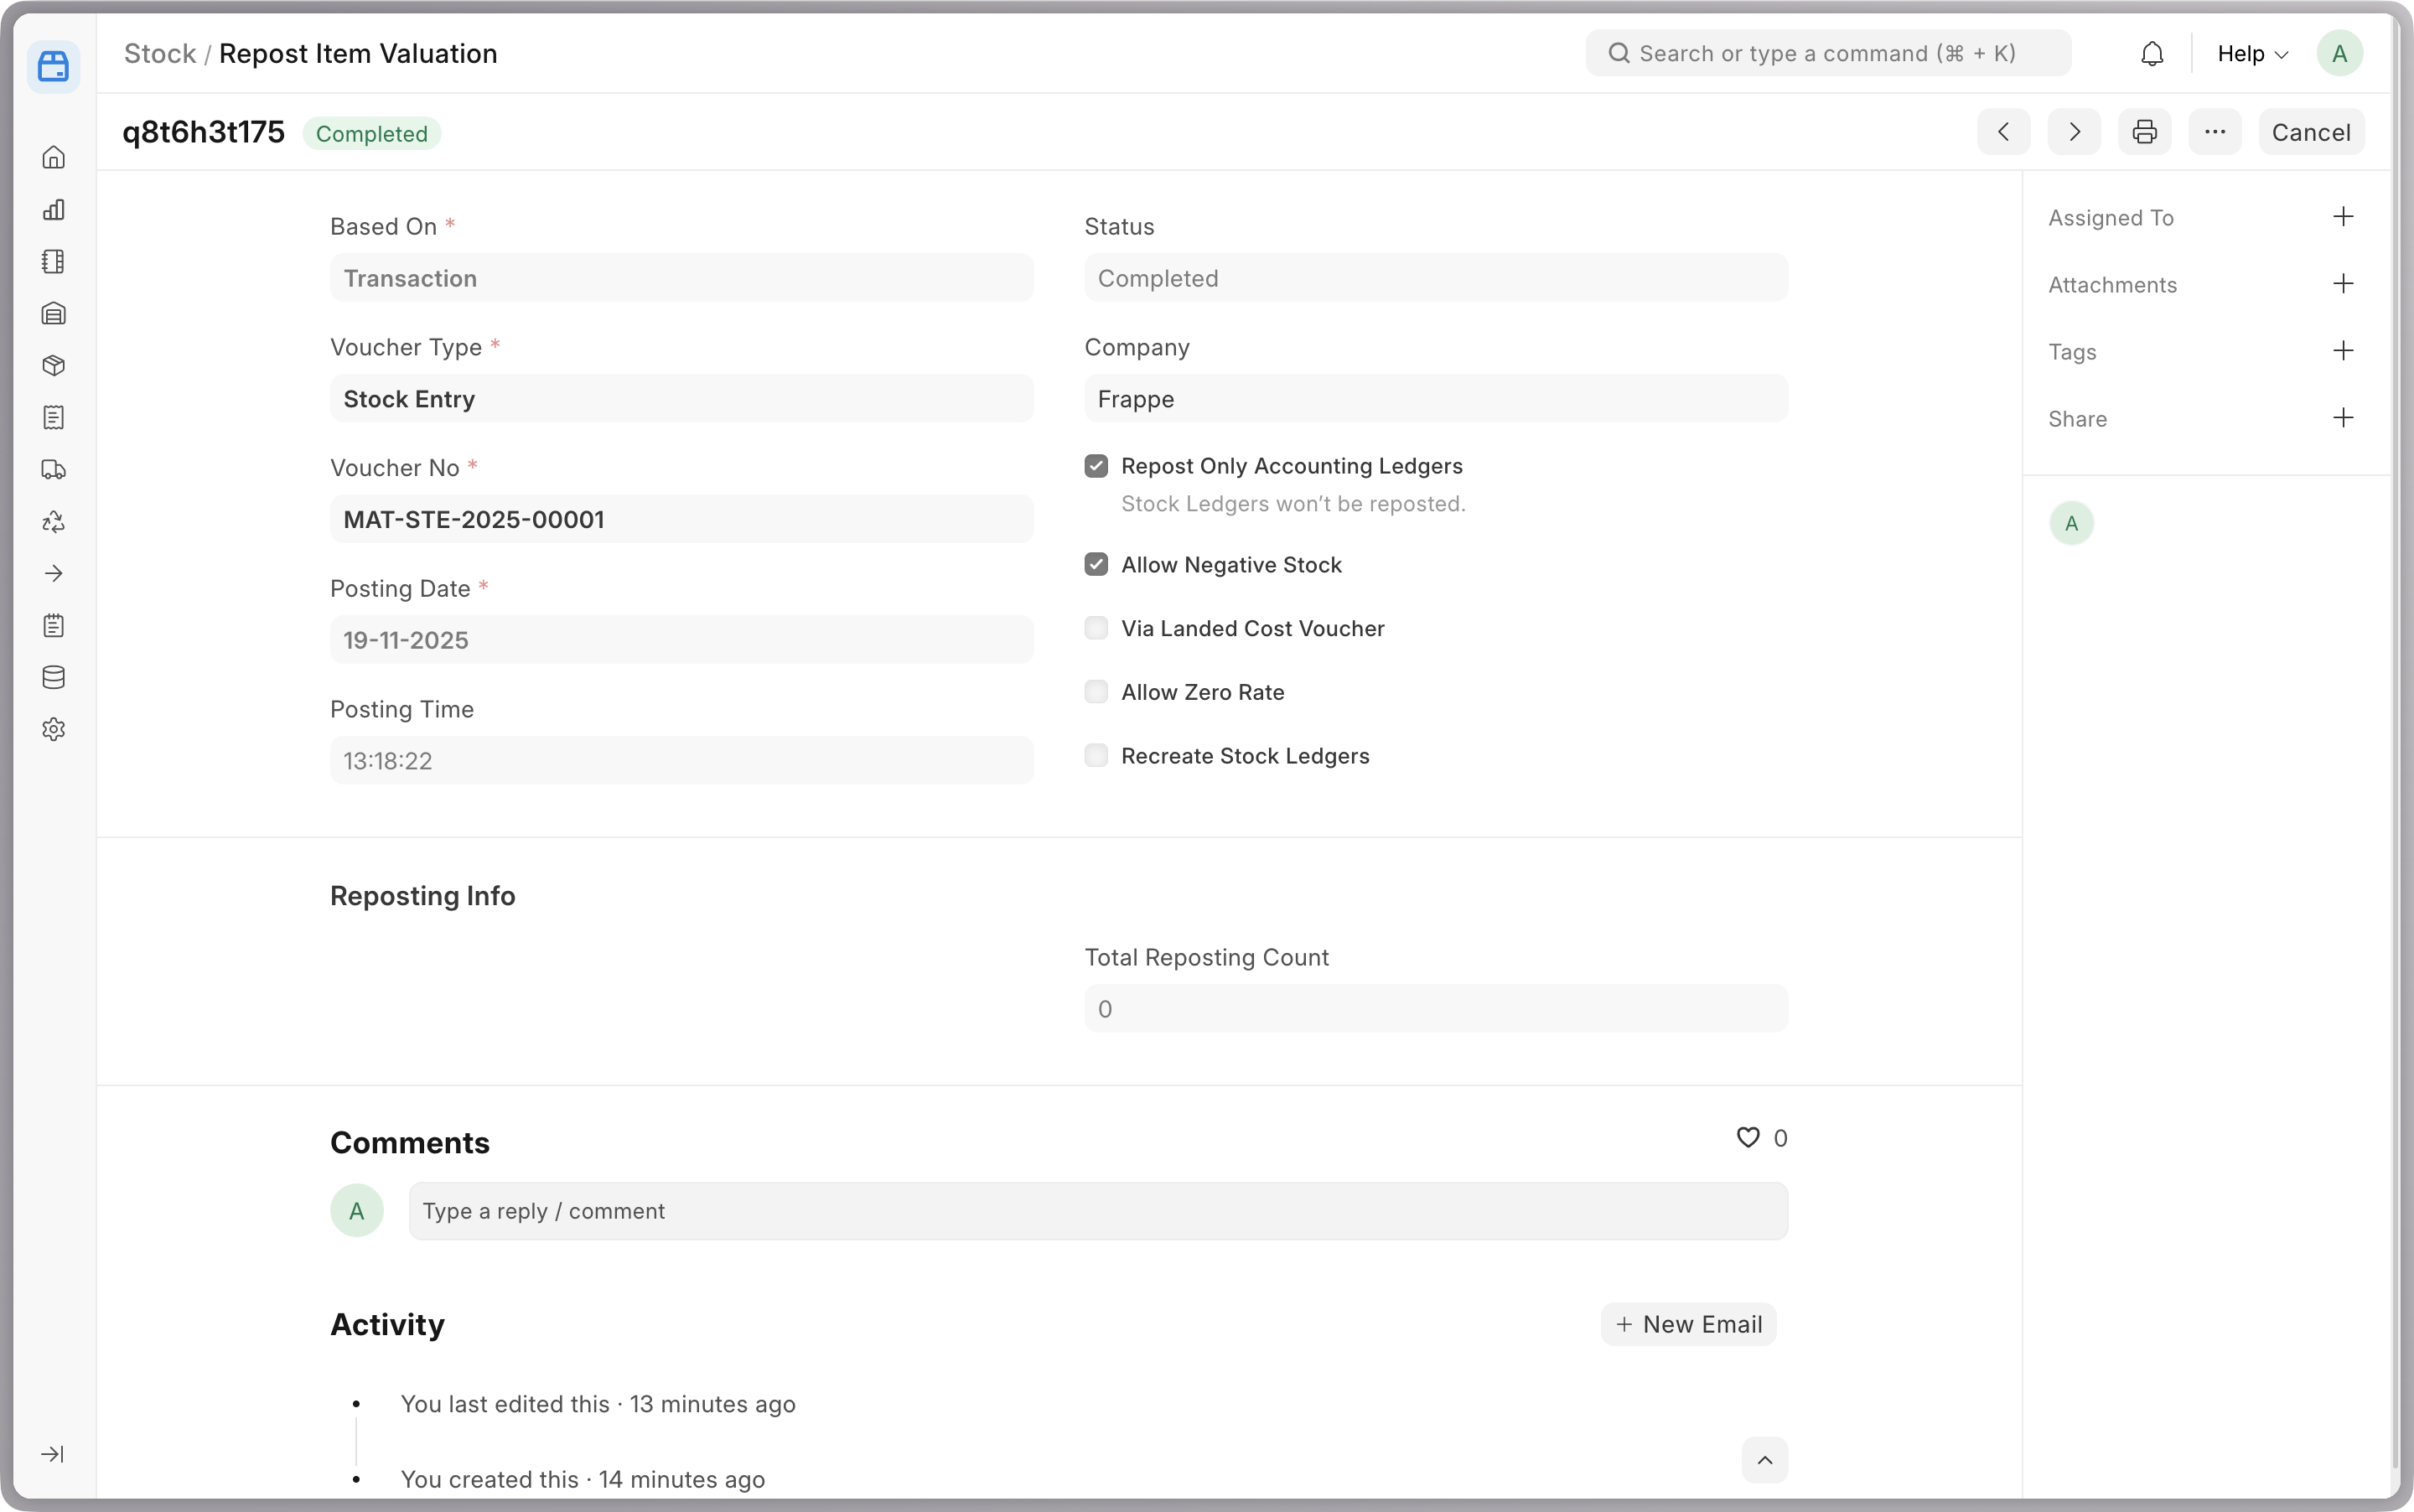The height and width of the screenshot is (1512, 2414).
Task: Click the New Email button
Action: 1688,1324
